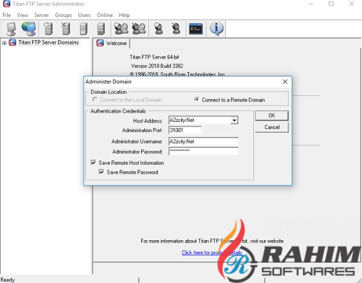The height and width of the screenshot is (283, 362).
Task: Open the View menu
Action: click(x=22, y=15)
